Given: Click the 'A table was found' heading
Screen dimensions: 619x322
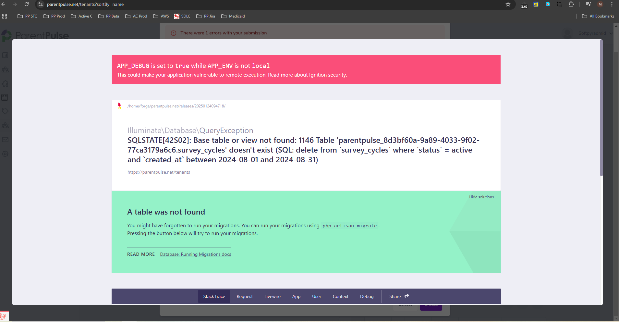Looking at the screenshot, I should coord(166,212).
